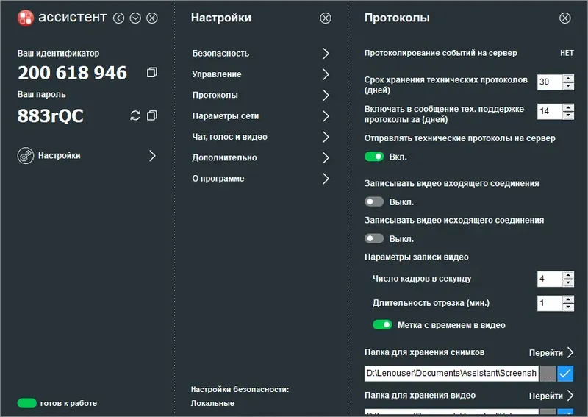Copy the identifier 200 618 946
The image size is (588, 417).
pos(152,73)
